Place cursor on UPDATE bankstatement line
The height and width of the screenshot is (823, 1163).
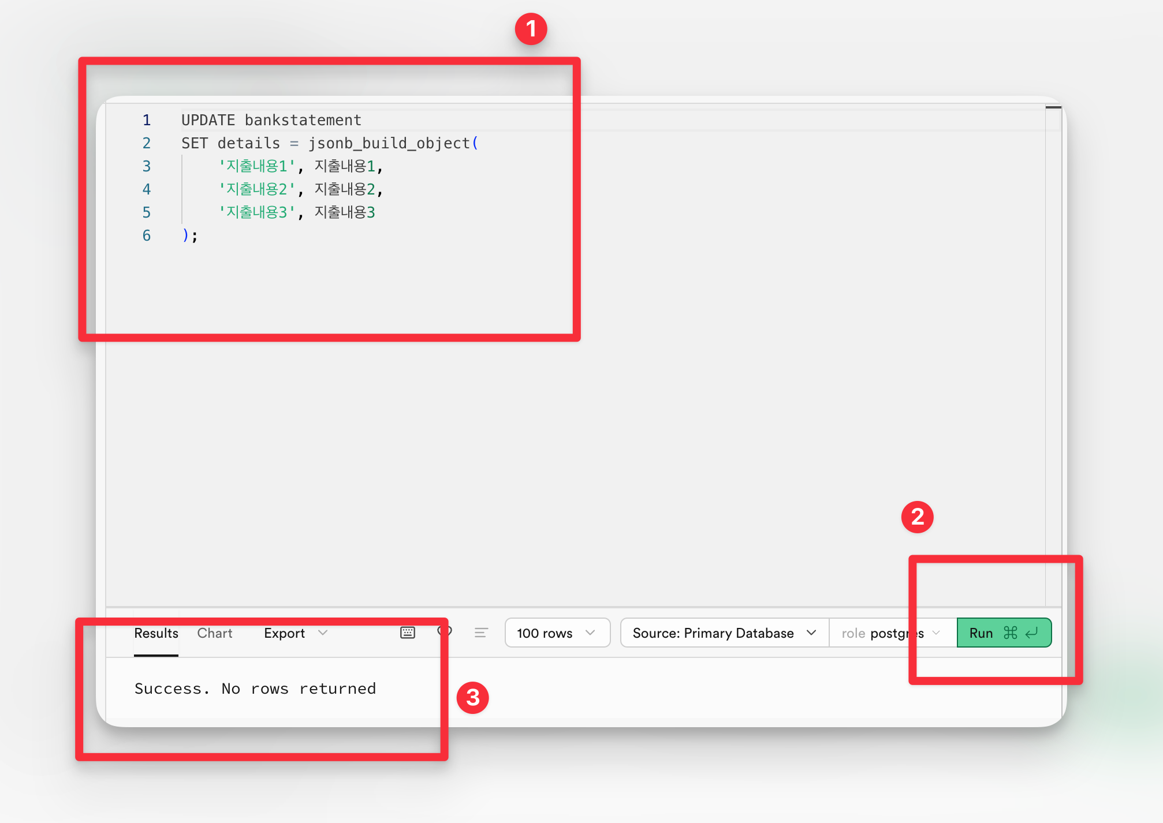(x=271, y=120)
